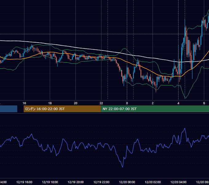Screen dimensions: 209x185
Task: Click the oscillator's lowest trough near 12/20 00:00
Action: 123,167
